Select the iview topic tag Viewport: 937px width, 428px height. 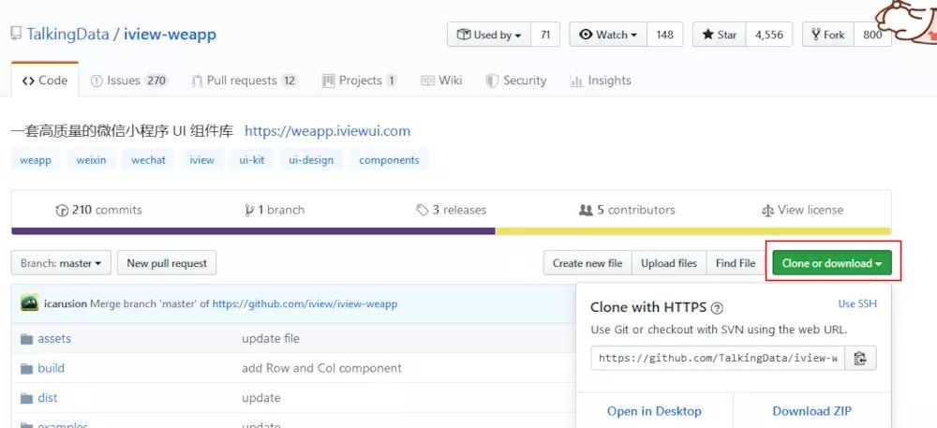click(202, 160)
